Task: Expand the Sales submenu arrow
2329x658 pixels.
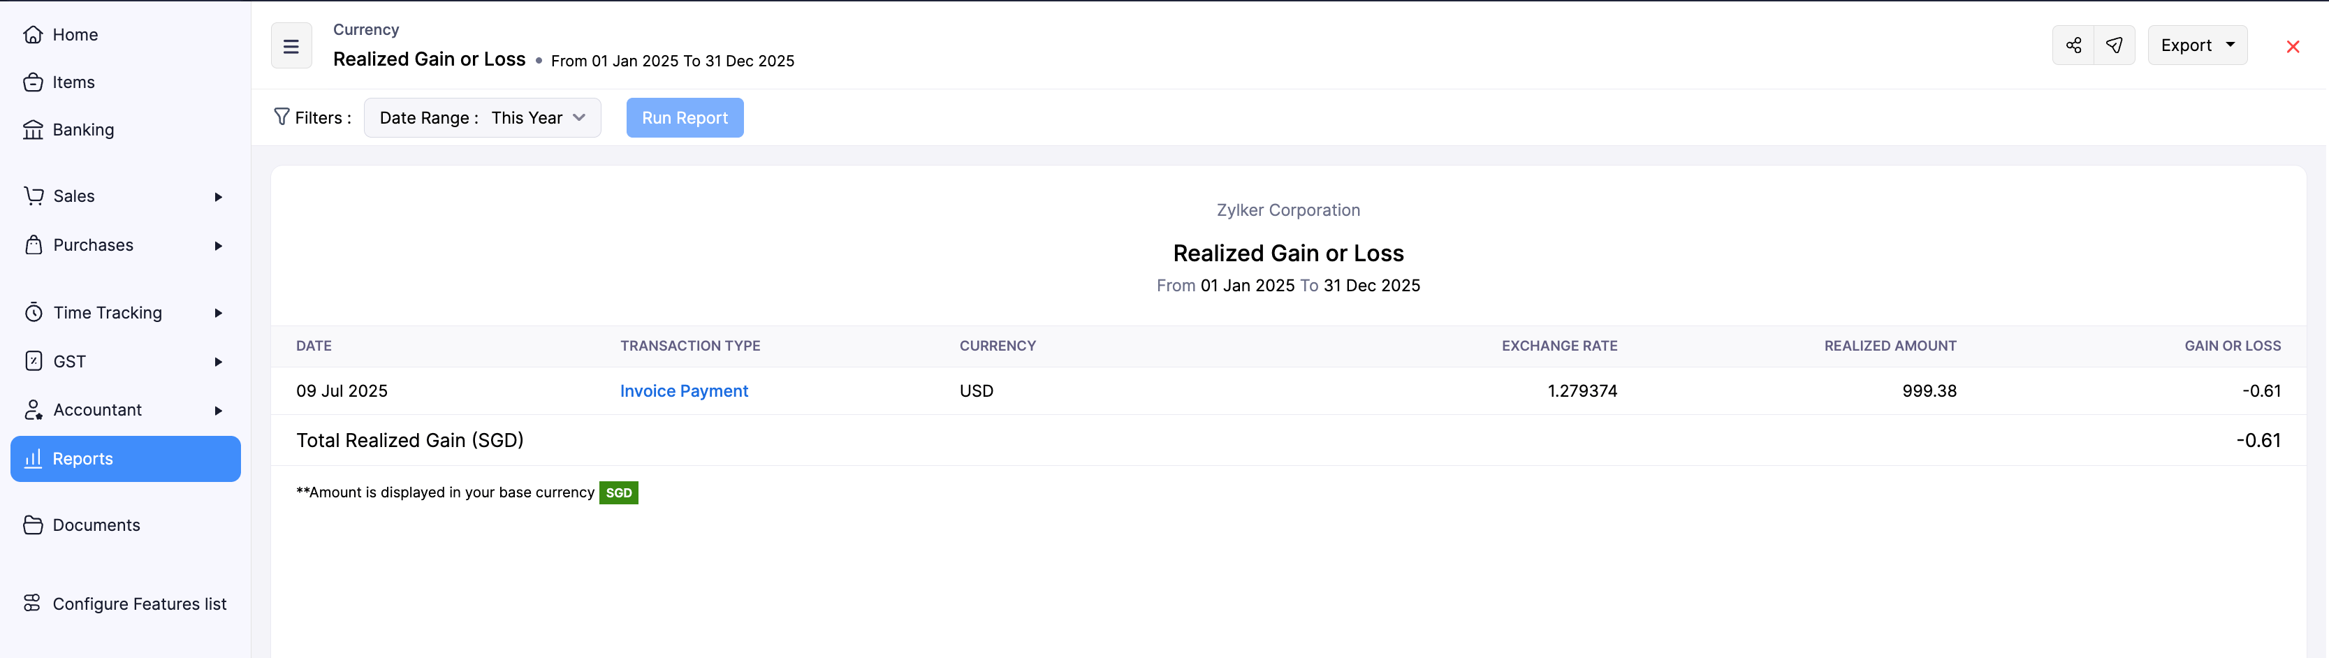Action: 218,197
